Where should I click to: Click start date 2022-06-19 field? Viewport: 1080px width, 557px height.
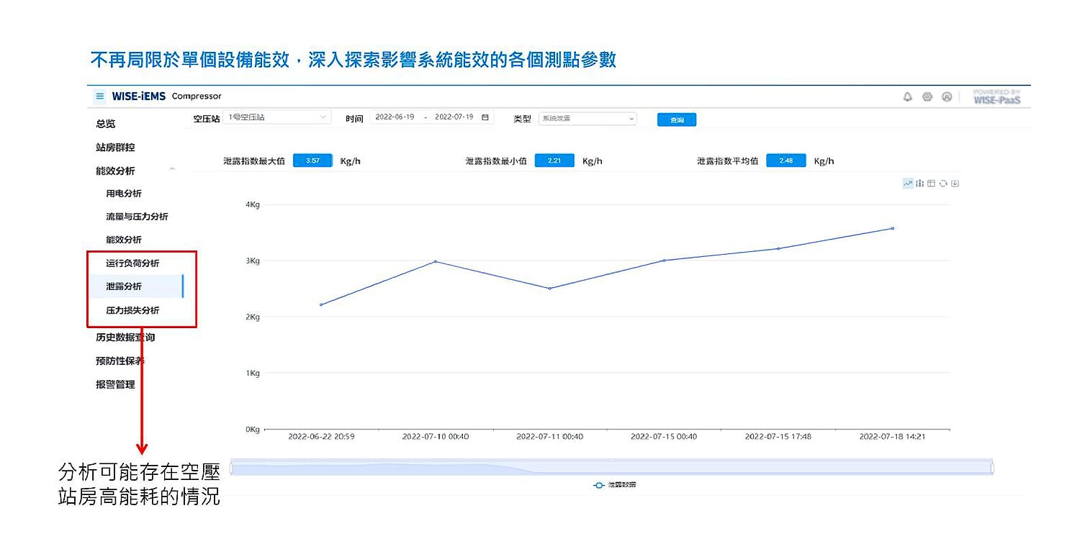pos(395,117)
